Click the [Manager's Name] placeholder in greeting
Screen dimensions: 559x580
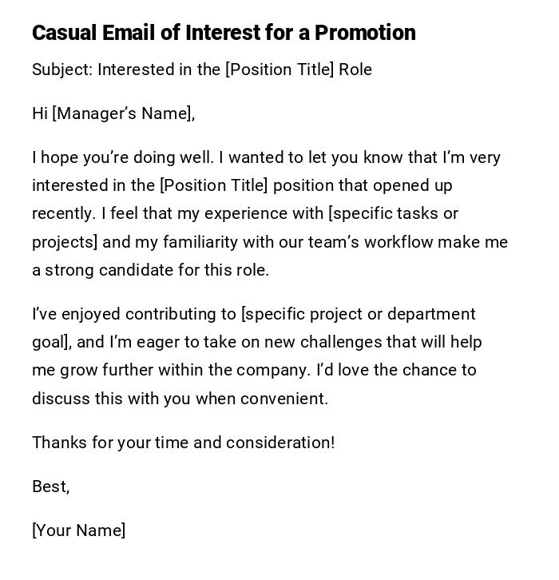tap(123, 113)
